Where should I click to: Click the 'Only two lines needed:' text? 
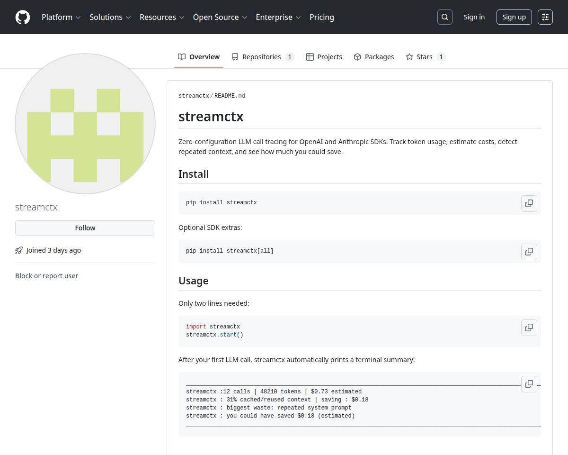click(213, 303)
